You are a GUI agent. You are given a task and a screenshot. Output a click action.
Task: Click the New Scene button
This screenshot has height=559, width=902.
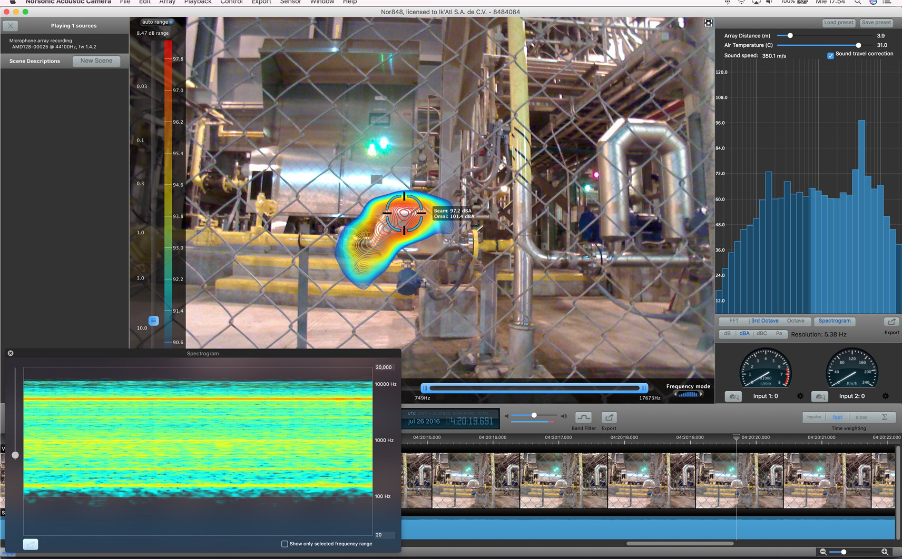[96, 61]
